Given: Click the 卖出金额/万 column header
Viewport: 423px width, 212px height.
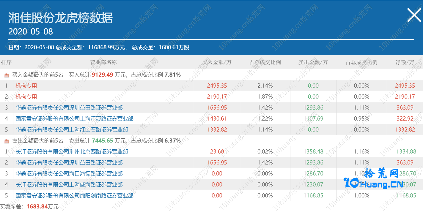Looking at the screenshot, I should click(x=313, y=62).
